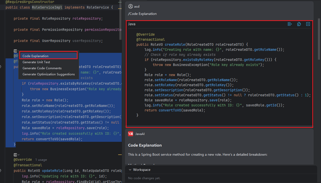The height and width of the screenshot is (183, 321).
Task: Click the AI gutter icon above createRole method
Action: (x=15, y=51)
